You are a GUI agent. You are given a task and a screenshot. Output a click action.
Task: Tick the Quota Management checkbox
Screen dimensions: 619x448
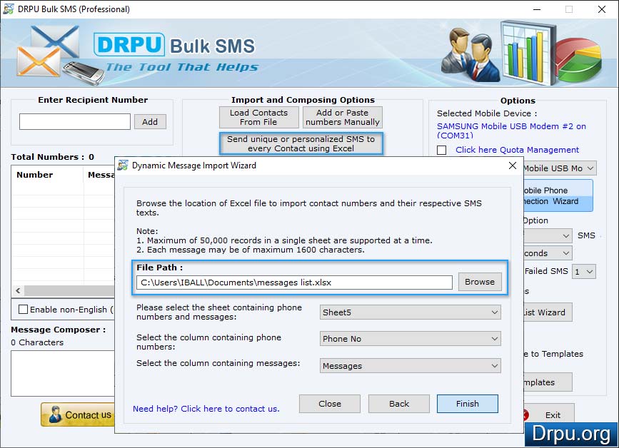coord(442,151)
